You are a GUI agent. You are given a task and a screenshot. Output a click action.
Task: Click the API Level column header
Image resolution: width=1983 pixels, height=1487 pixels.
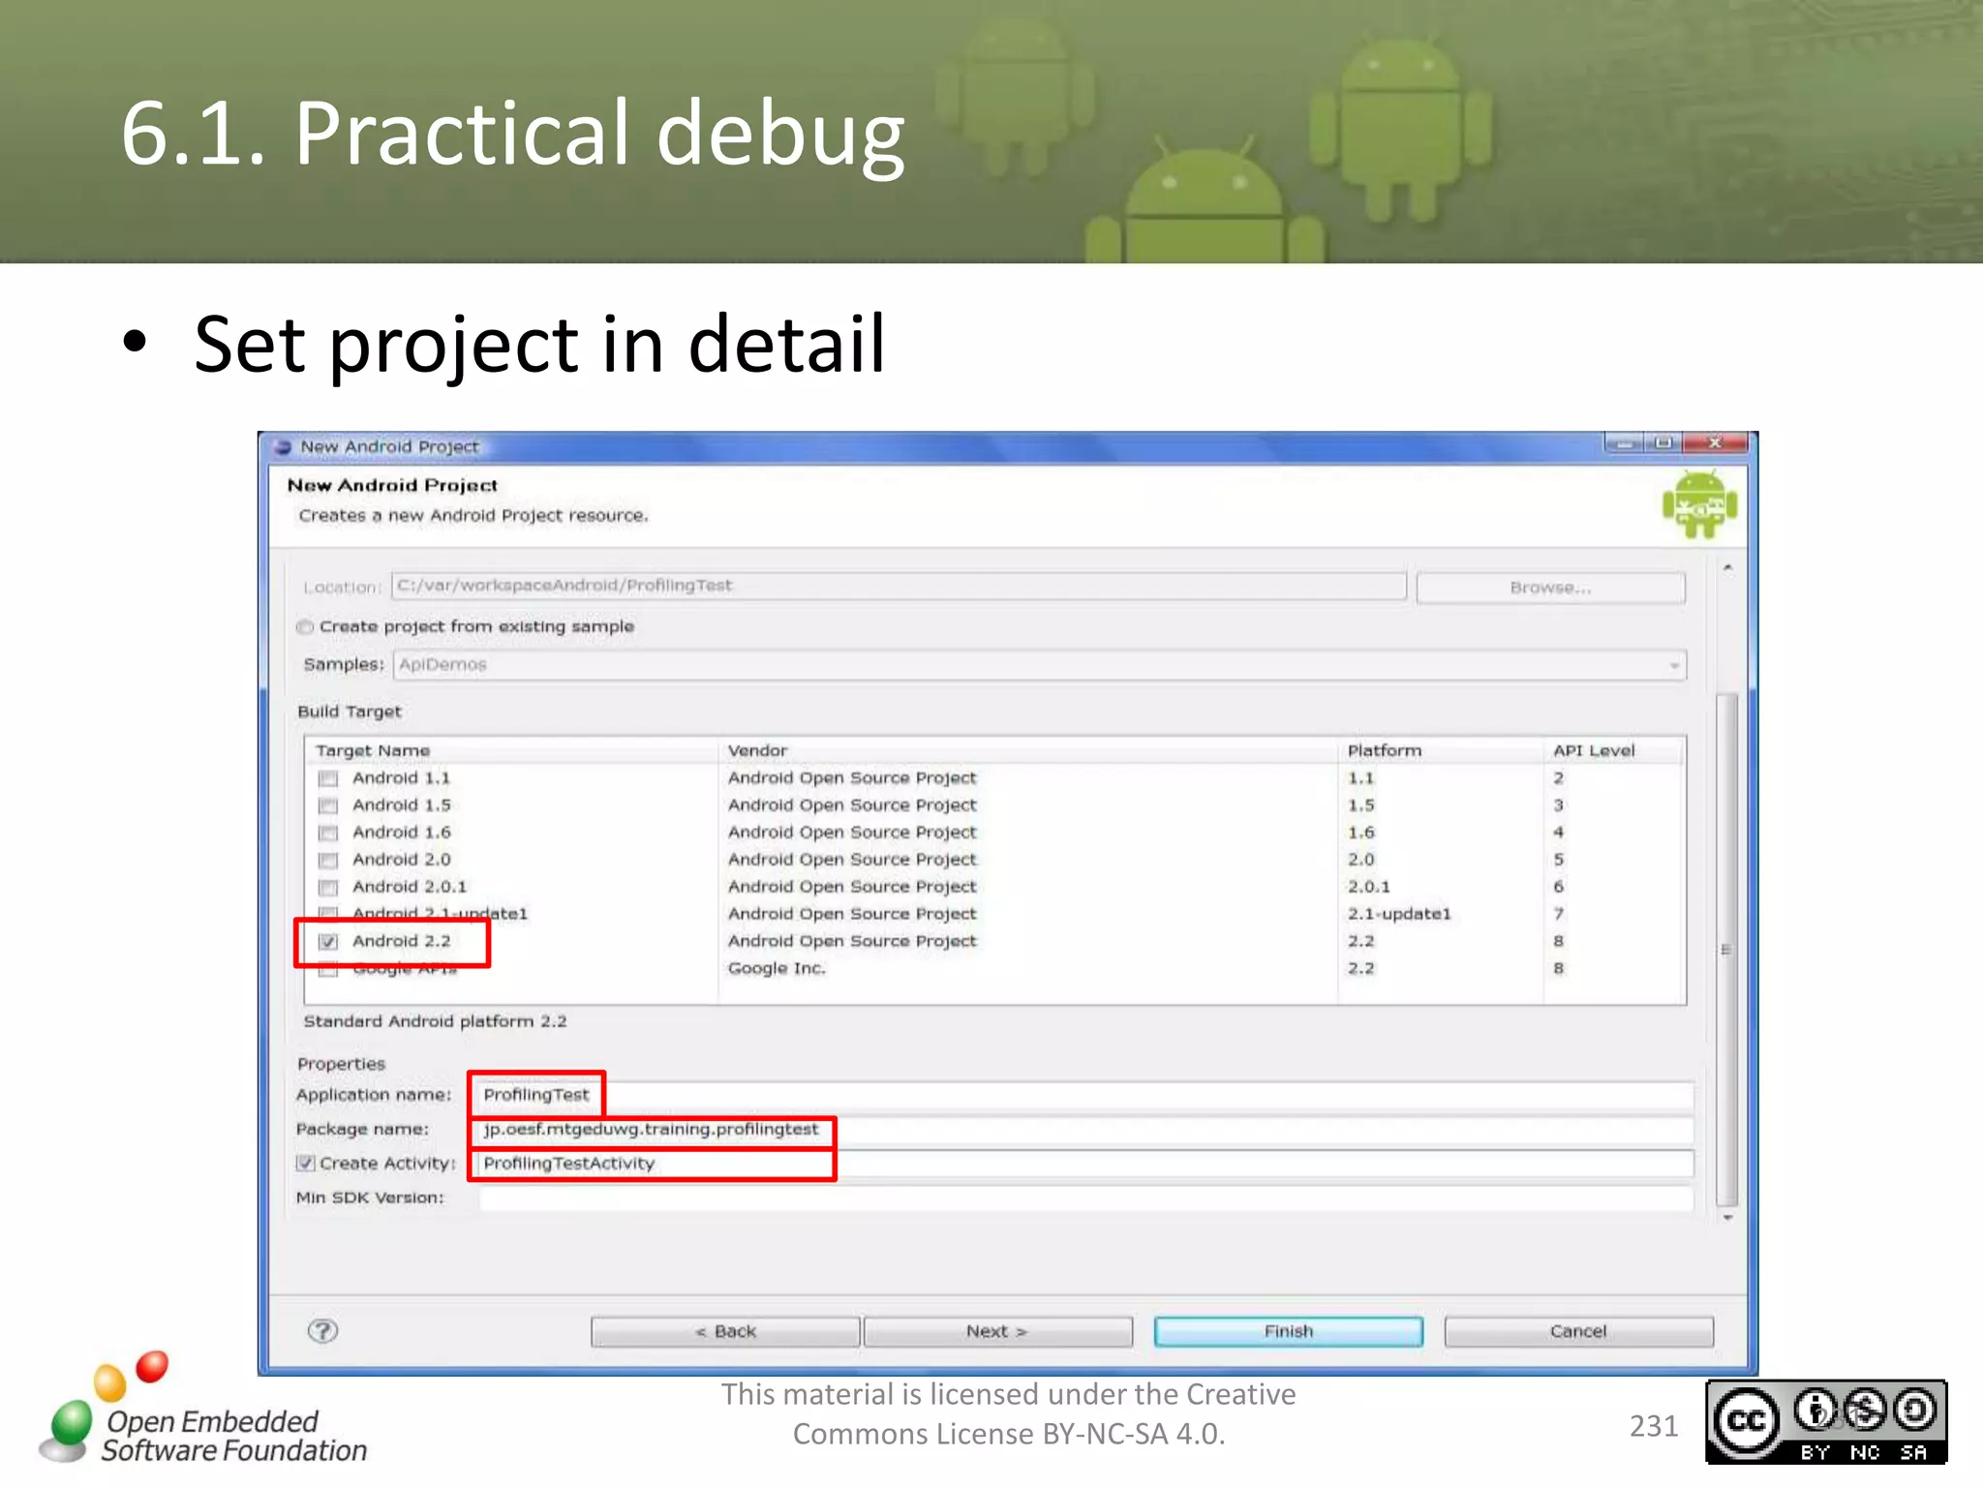[1594, 750]
